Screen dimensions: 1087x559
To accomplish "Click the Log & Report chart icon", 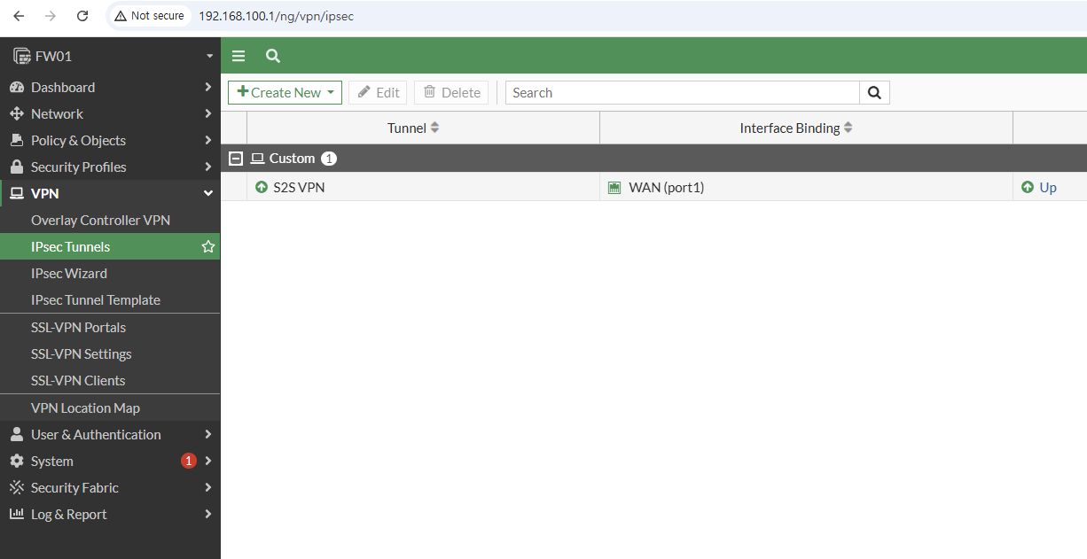I will tap(16, 514).
